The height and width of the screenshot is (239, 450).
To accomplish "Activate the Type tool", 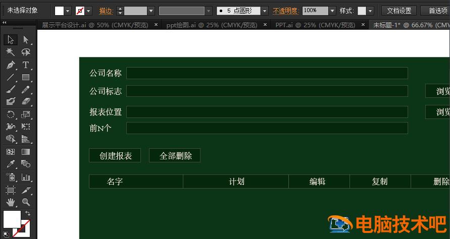I will tap(26, 65).
